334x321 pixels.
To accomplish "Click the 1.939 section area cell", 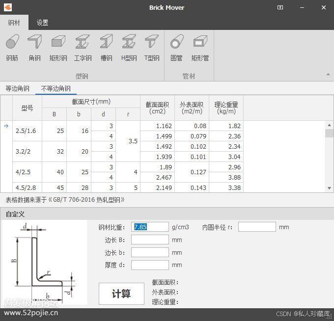I will click(157, 157).
